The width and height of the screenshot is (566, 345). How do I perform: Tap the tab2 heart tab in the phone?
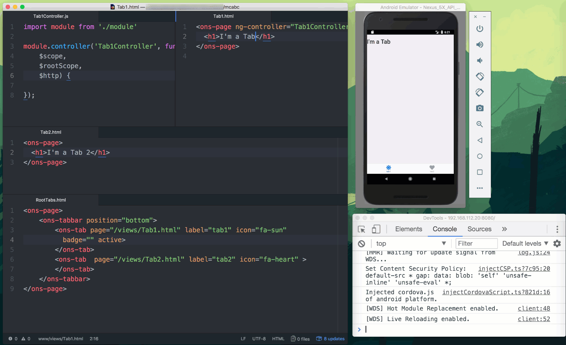pyautogui.click(x=432, y=168)
